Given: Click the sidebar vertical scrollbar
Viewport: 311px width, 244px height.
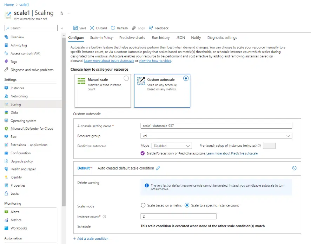Looking at the screenshot, I should pyautogui.click(x=64, y=121).
